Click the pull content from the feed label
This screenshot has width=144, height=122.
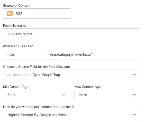pyautogui.click(x=39, y=107)
